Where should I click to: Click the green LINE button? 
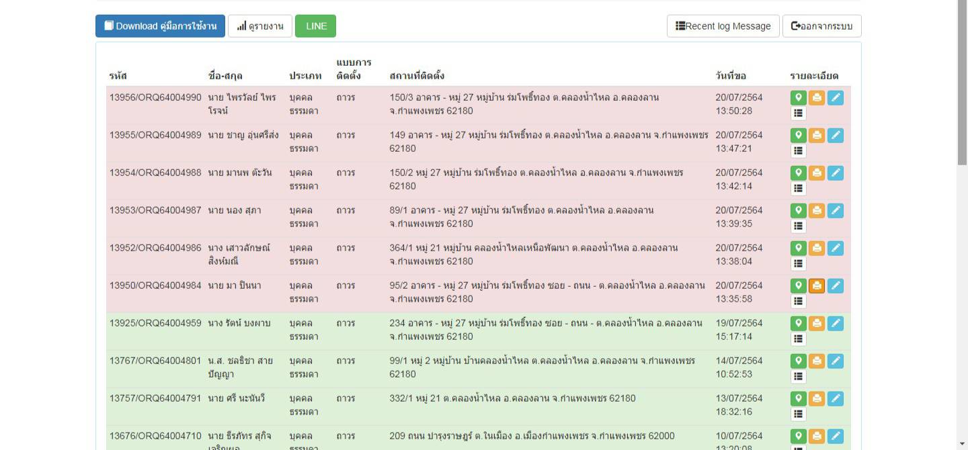(316, 26)
